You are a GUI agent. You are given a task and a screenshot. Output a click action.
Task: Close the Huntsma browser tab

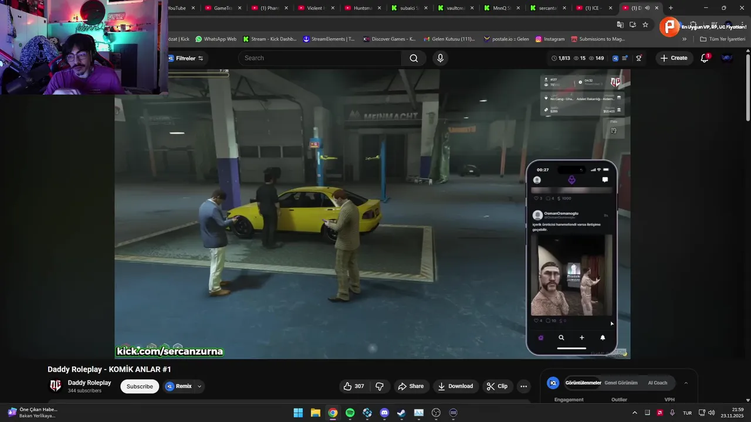[379, 8]
